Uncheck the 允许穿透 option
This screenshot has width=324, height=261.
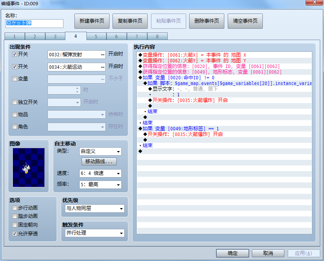pyautogui.click(x=14, y=233)
